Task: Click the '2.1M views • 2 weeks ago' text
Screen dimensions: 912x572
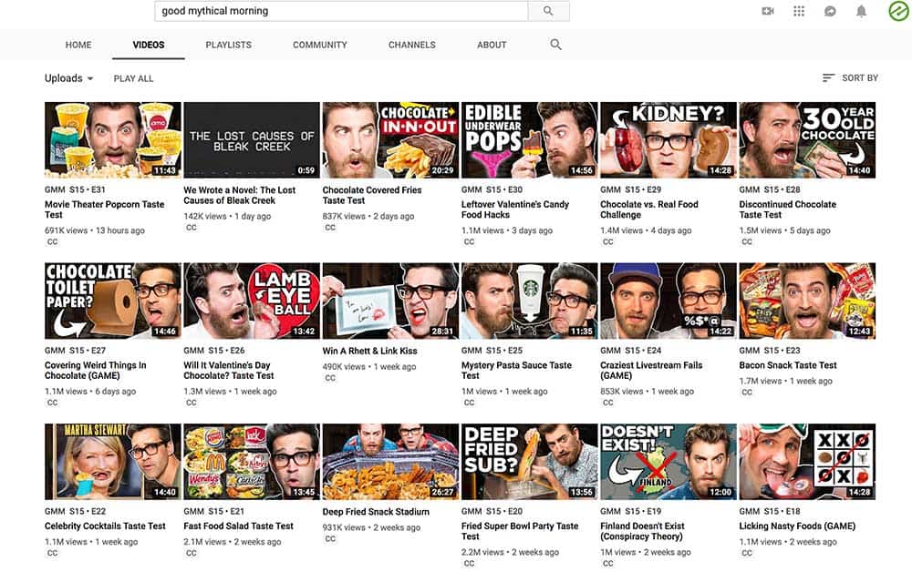Action: click(x=233, y=542)
